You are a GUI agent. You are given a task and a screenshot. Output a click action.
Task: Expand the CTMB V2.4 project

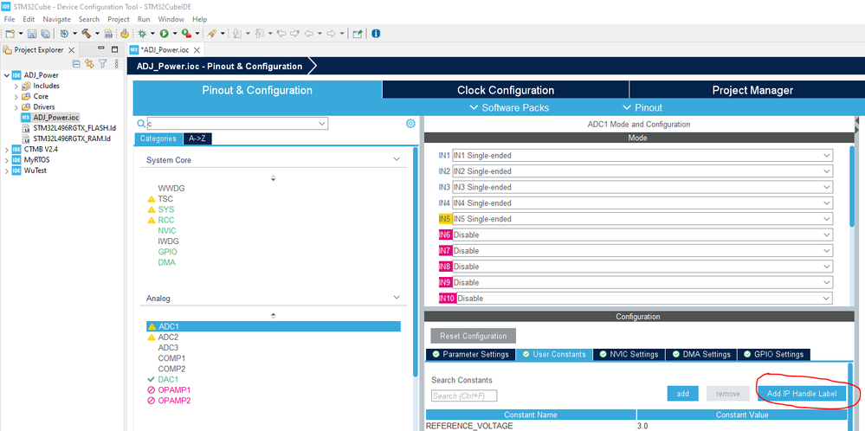(6, 150)
